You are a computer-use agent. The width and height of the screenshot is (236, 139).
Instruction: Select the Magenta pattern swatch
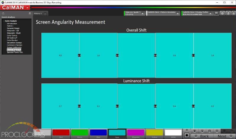(x=136, y=133)
